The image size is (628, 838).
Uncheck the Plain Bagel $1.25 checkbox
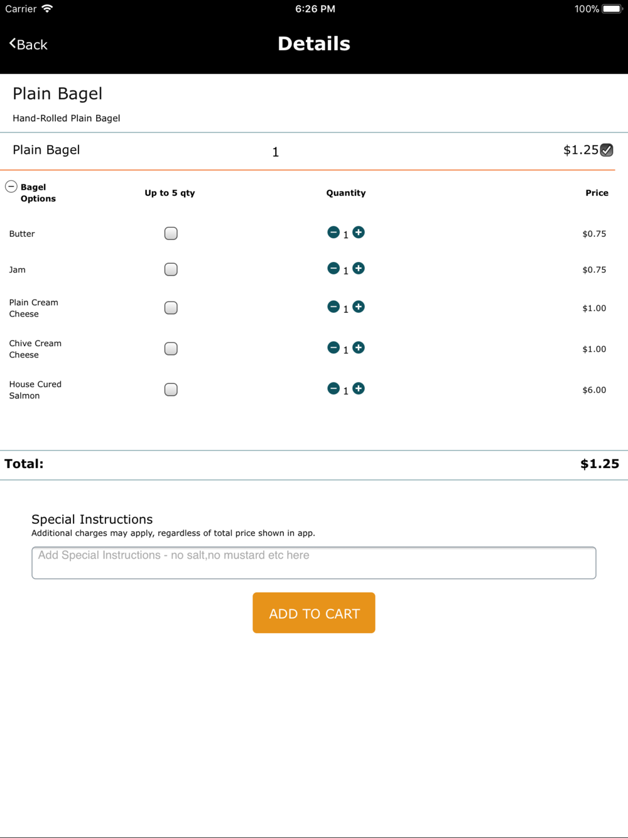click(607, 150)
